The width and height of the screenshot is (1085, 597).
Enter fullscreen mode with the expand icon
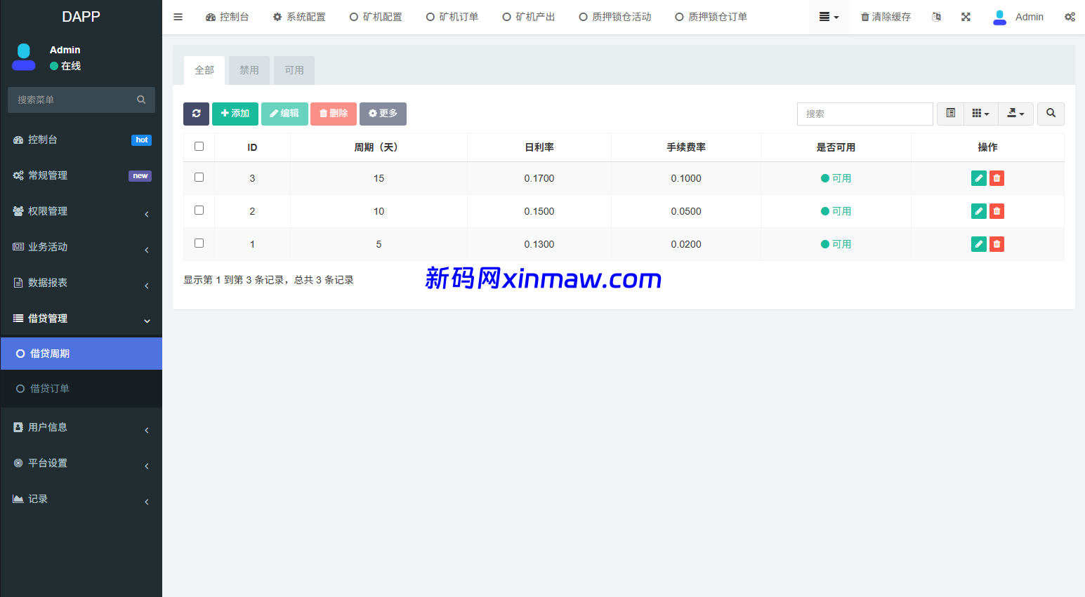click(966, 17)
